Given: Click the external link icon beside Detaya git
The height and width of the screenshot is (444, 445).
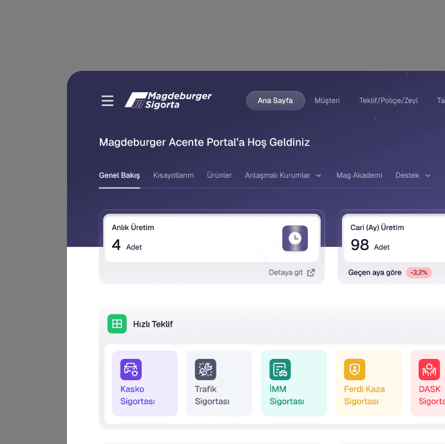Looking at the screenshot, I should (311, 273).
